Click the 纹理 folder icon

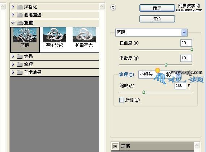click(20, 64)
